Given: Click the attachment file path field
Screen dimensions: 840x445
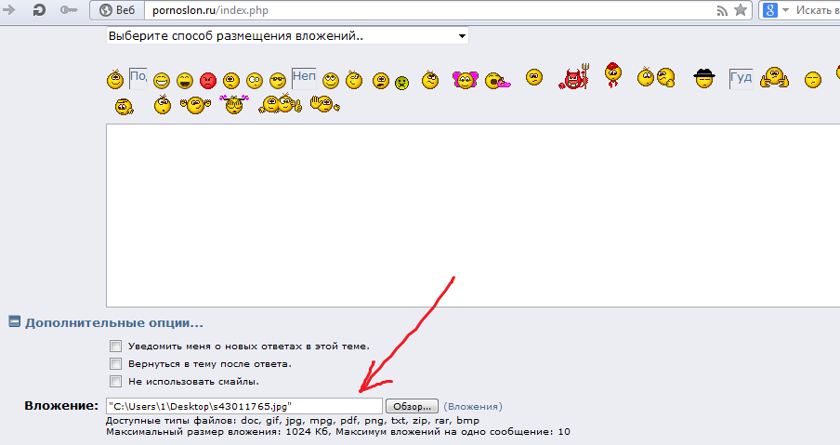Looking at the screenshot, I should (244, 406).
